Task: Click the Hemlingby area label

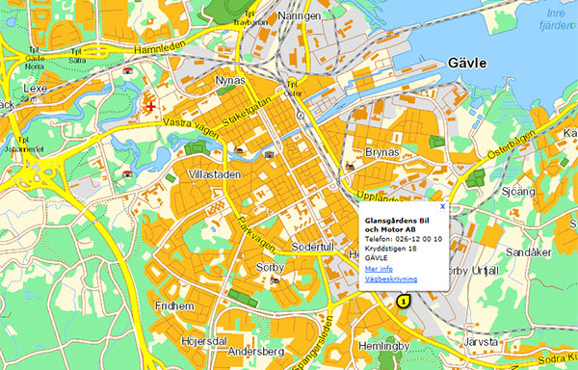Action: point(384,346)
